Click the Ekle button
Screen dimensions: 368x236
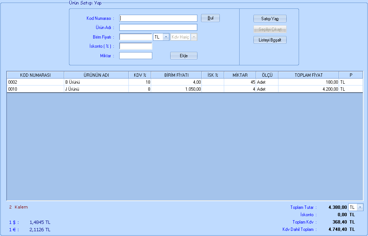[x=184, y=56]
